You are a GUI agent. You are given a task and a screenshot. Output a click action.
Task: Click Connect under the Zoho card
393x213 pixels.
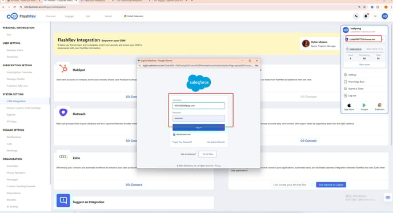coord(134,184)
